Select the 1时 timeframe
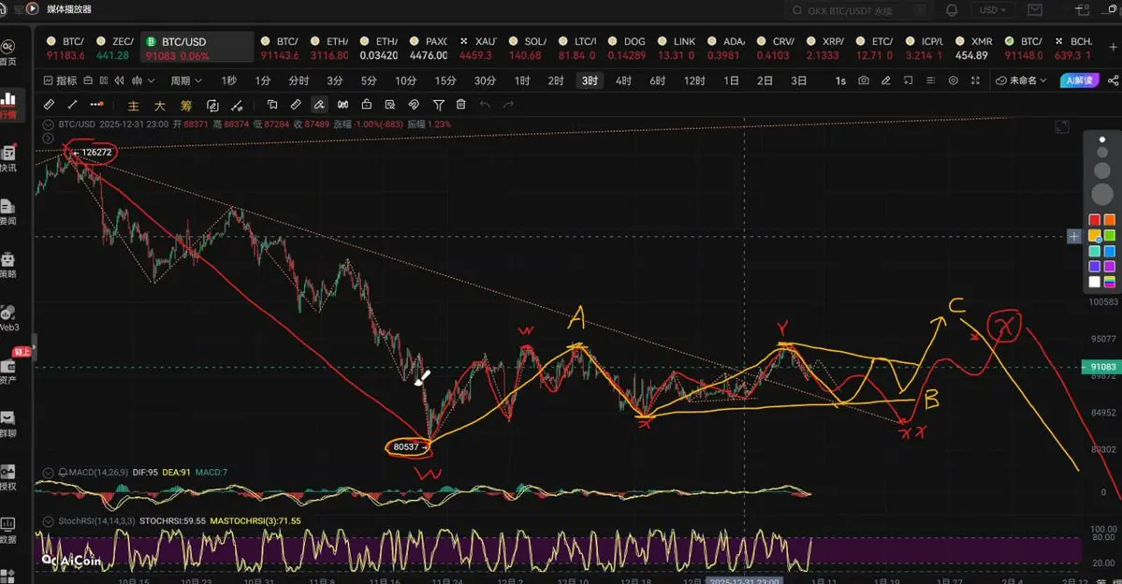1122x584 pixels. coord(521,80)
